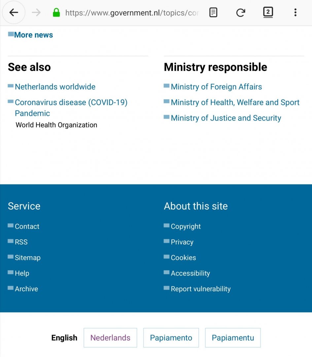Switch to Papiamentu language
This screenshot has width=312, height=357.
pos(233,337)
